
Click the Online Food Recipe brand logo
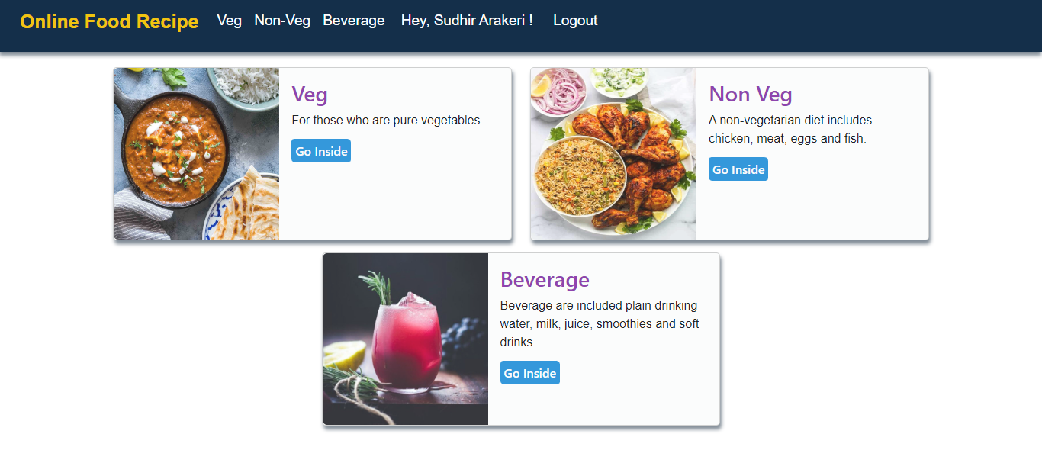click(x=108, y=21)
